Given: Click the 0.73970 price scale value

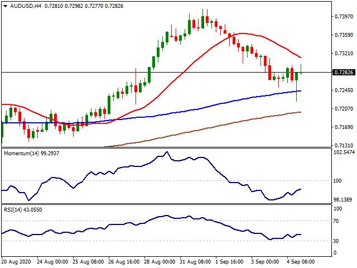Looking at the screenshot, I should pos(344,17).
